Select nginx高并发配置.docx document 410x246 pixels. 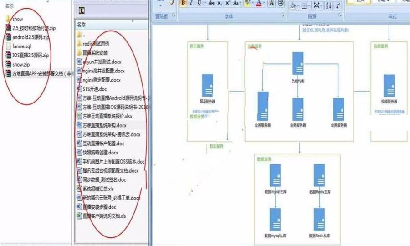(x=101, y=71)
